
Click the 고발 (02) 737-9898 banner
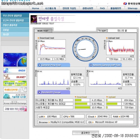(15, 109)
